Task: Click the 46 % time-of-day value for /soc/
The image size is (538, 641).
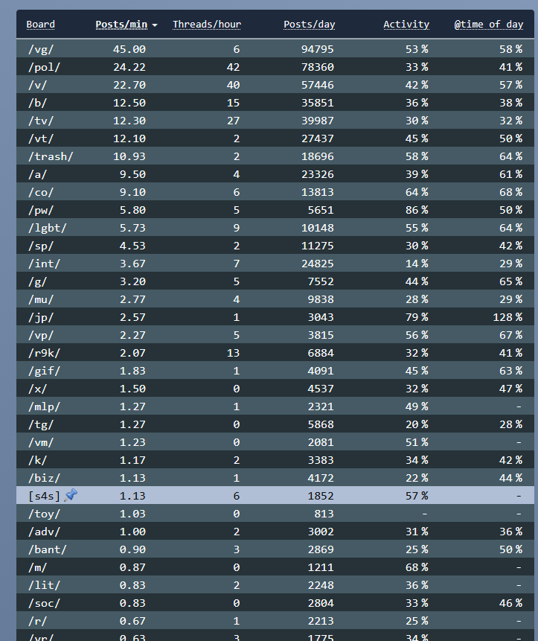Action: [510, 603]
